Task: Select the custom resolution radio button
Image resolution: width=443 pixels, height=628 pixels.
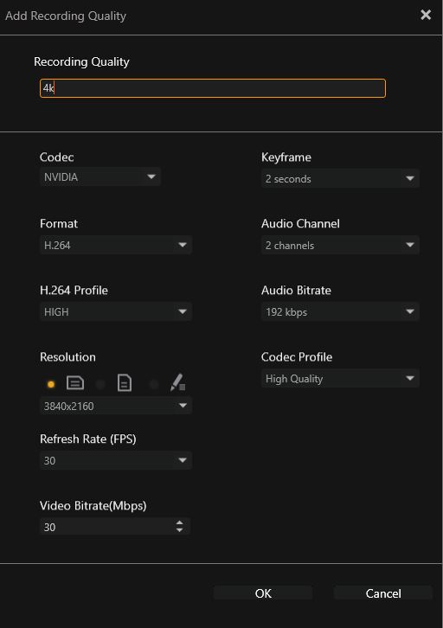Action: pos(154,384)
